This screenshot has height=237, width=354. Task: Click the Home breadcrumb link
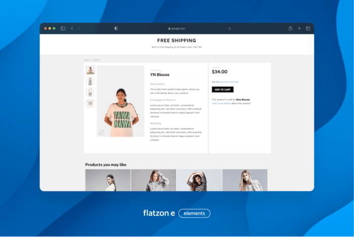(x=86, y=60)
